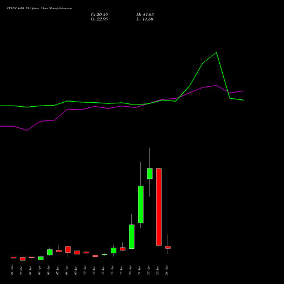Click the right end of the purple indicator line
Image resolution: width=284 pixels, height=284 pixels.
point(243,91)
